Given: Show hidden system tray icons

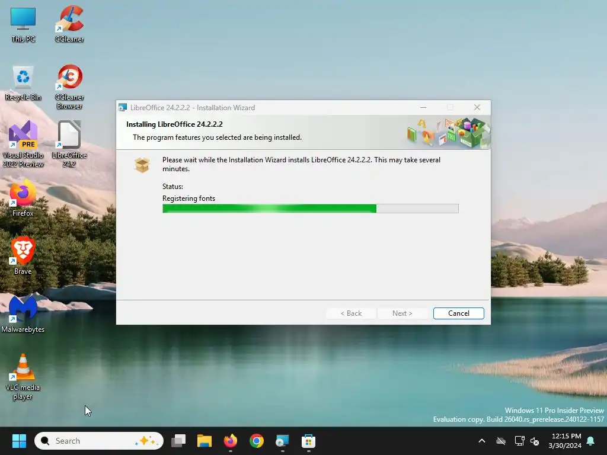Looking at the screenshot, I should click(x=482, y=441).
